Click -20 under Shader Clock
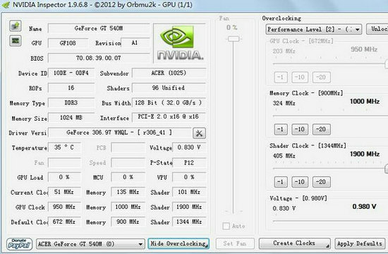 point(322,182)
